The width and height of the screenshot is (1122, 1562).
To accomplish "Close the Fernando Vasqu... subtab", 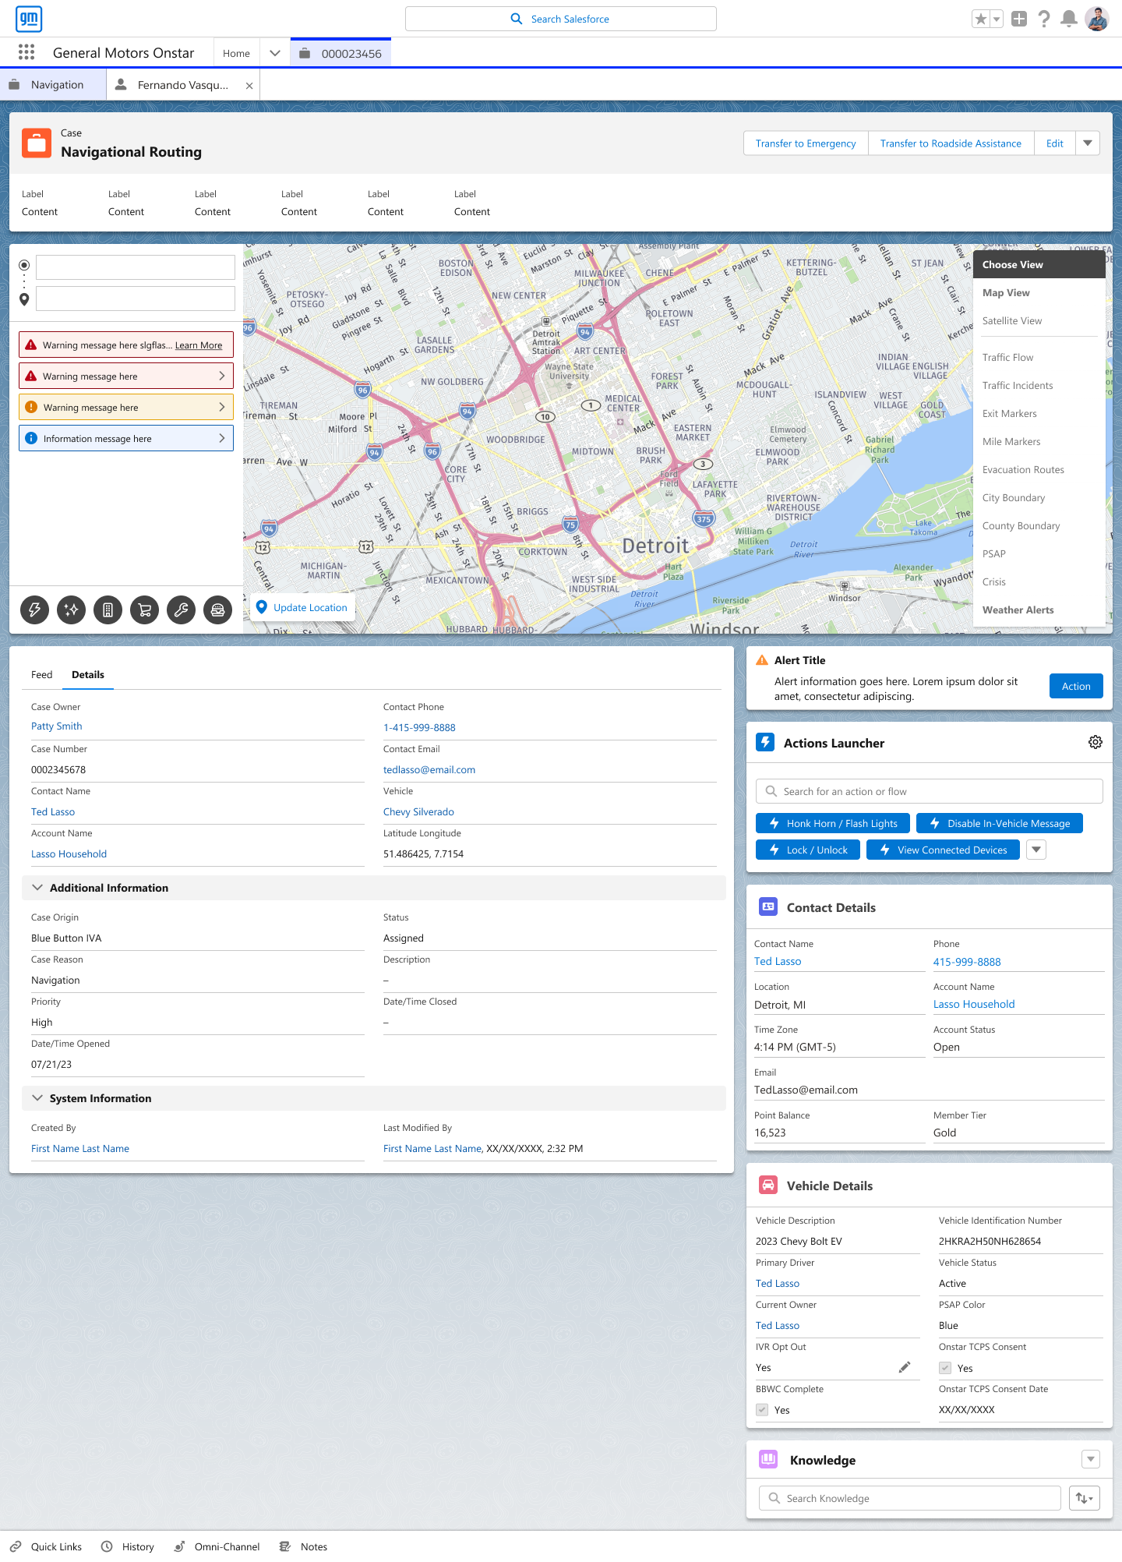I will (249, 86).
